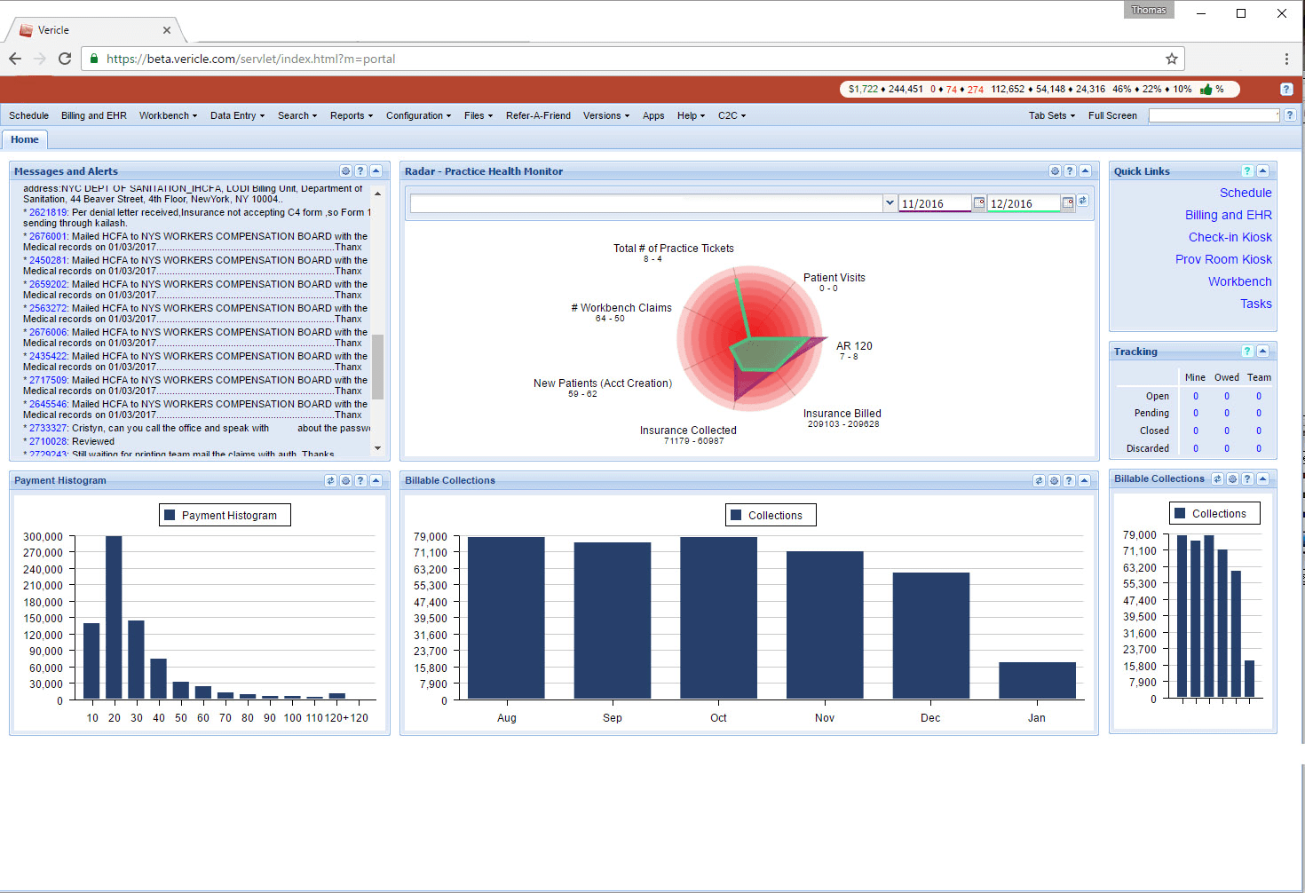Open the Workbench dropdown menu
Viewport: 1305px width, 893px height.
point(168,115)
